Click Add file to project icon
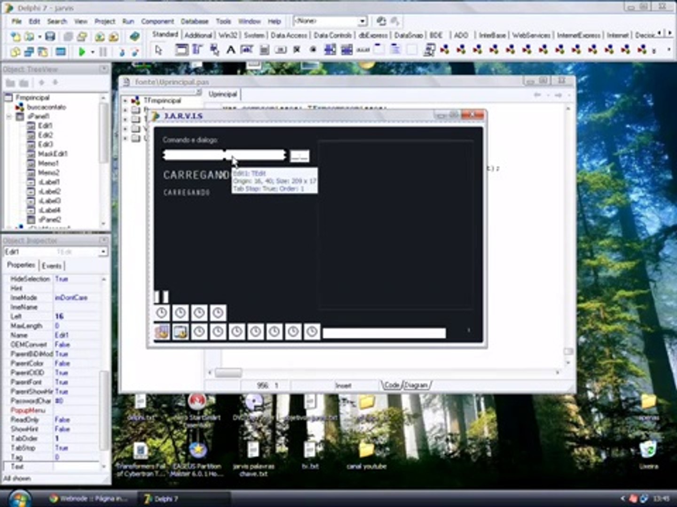The image size is (677, 507). (100, 36)
